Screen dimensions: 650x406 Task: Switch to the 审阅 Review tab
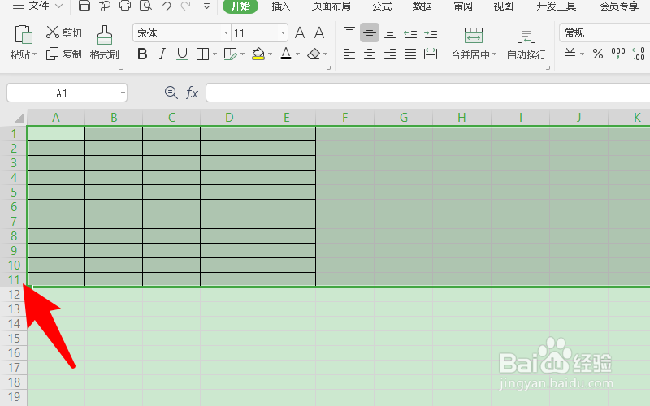462,6
